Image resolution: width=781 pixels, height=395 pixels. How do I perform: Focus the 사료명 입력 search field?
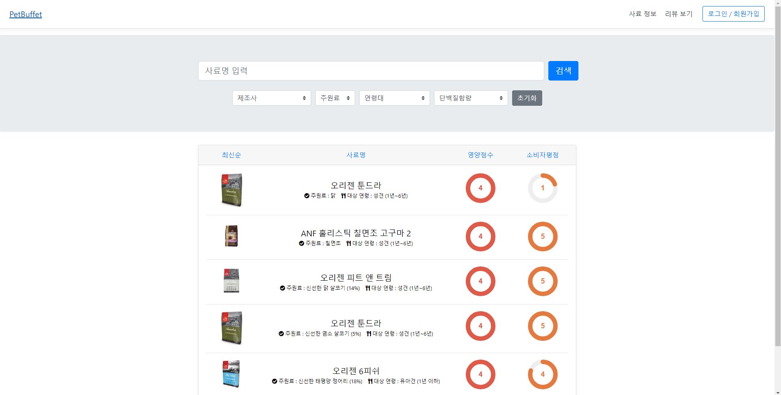click(x=371, y=71)
